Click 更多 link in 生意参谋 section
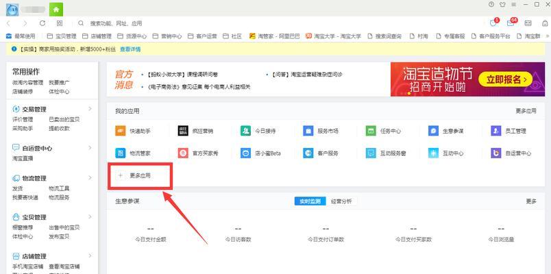The width and height of the screenshot is (551, 274). (531, 201)
